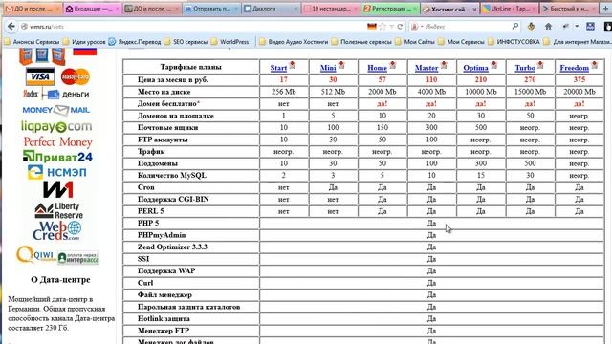Go back with the browser back arrow

[11, 26]
